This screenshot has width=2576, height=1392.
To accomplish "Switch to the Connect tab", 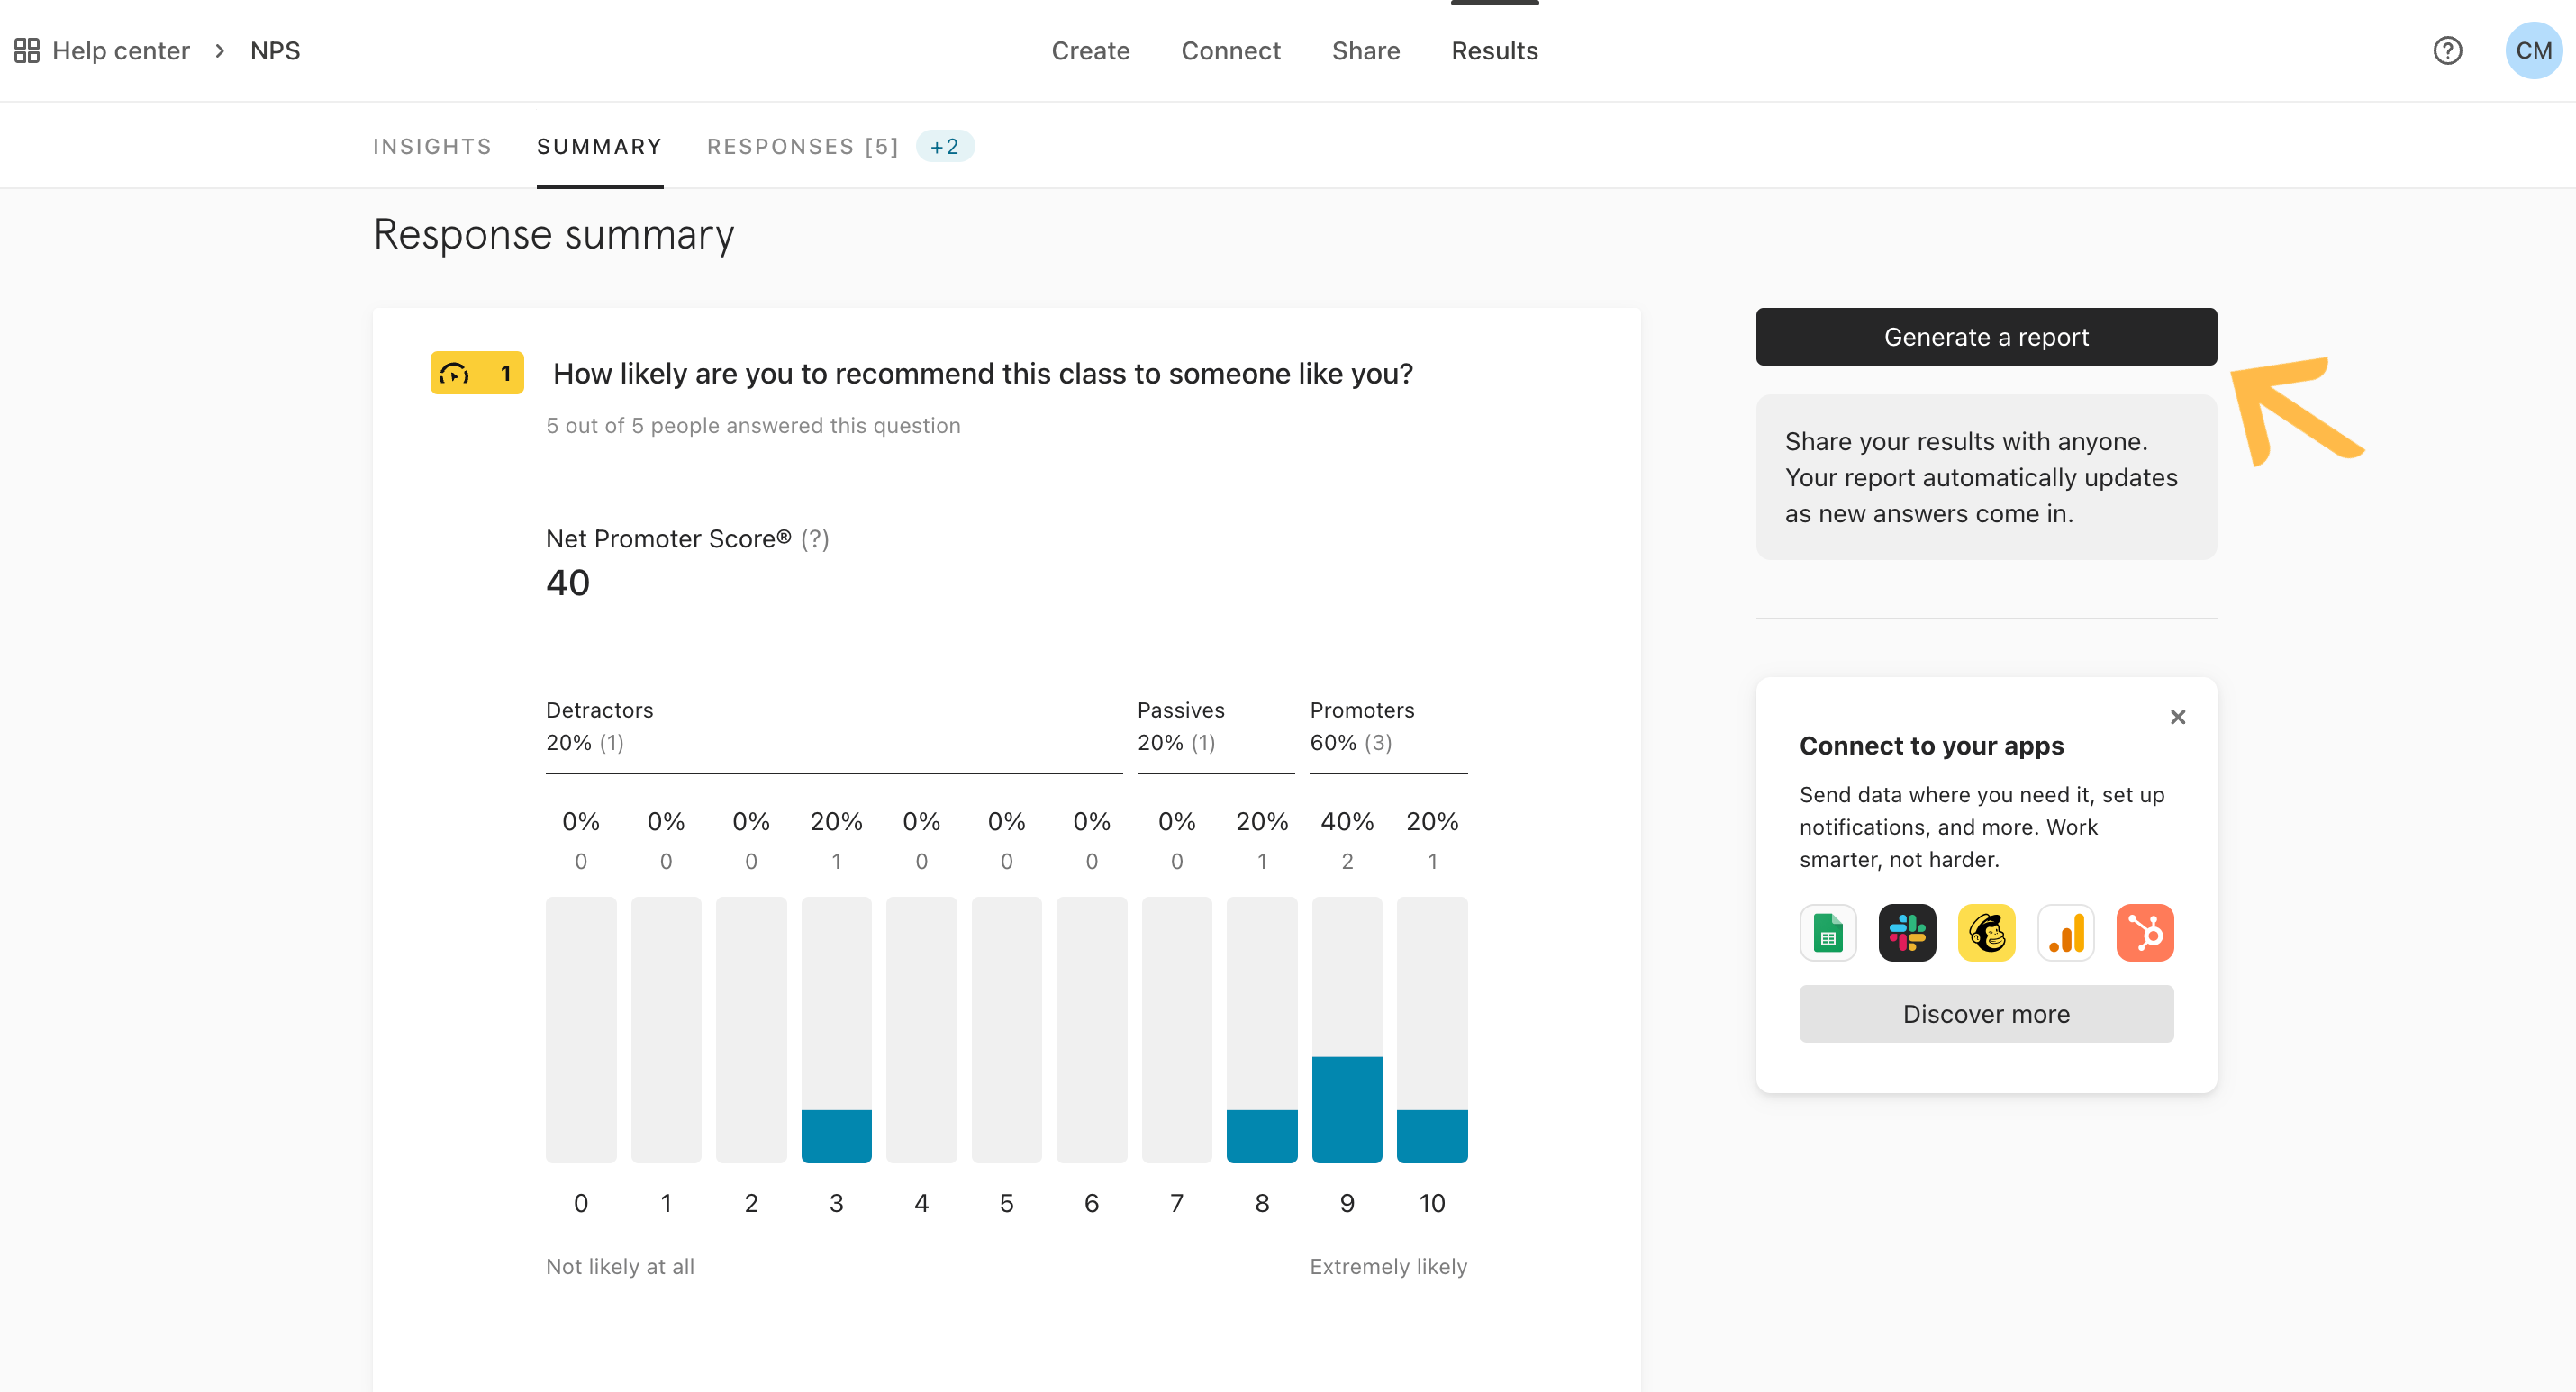I will (x=1230, y=51).
